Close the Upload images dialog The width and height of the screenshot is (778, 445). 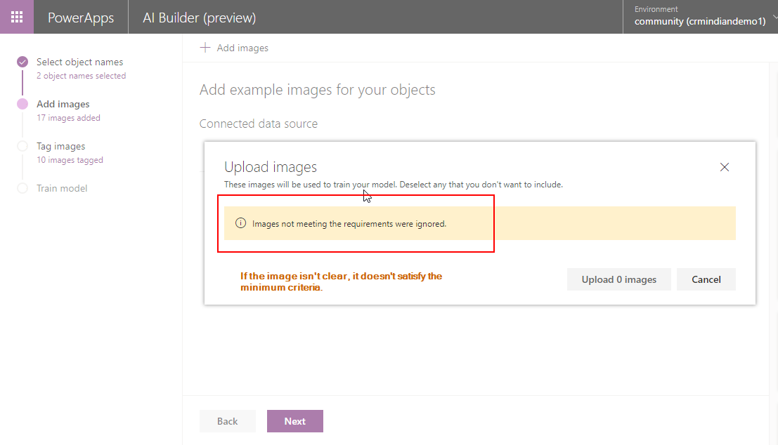(725, 167)
